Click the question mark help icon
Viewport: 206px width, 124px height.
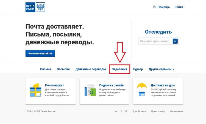coord(155,7)
